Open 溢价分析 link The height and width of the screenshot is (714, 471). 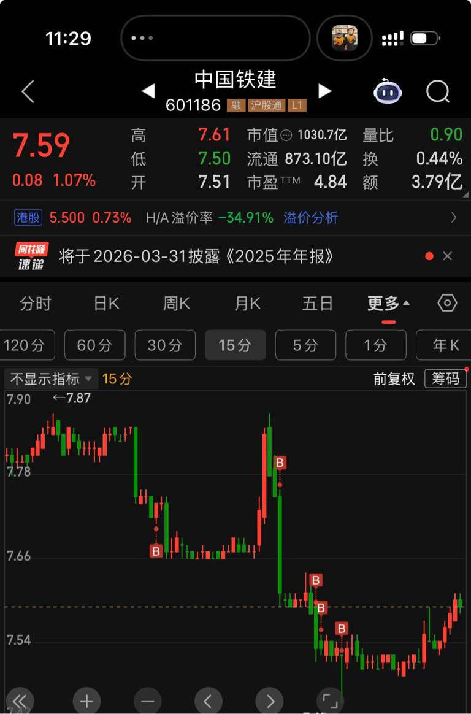tap(311, 218)
